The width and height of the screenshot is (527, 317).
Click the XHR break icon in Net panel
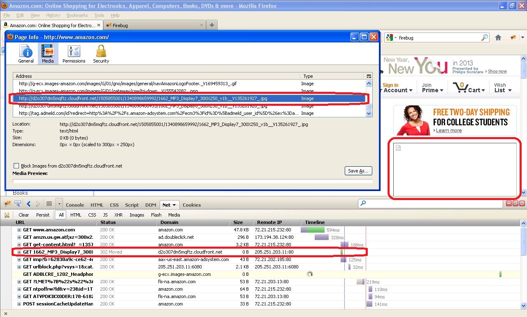(7, 215)
